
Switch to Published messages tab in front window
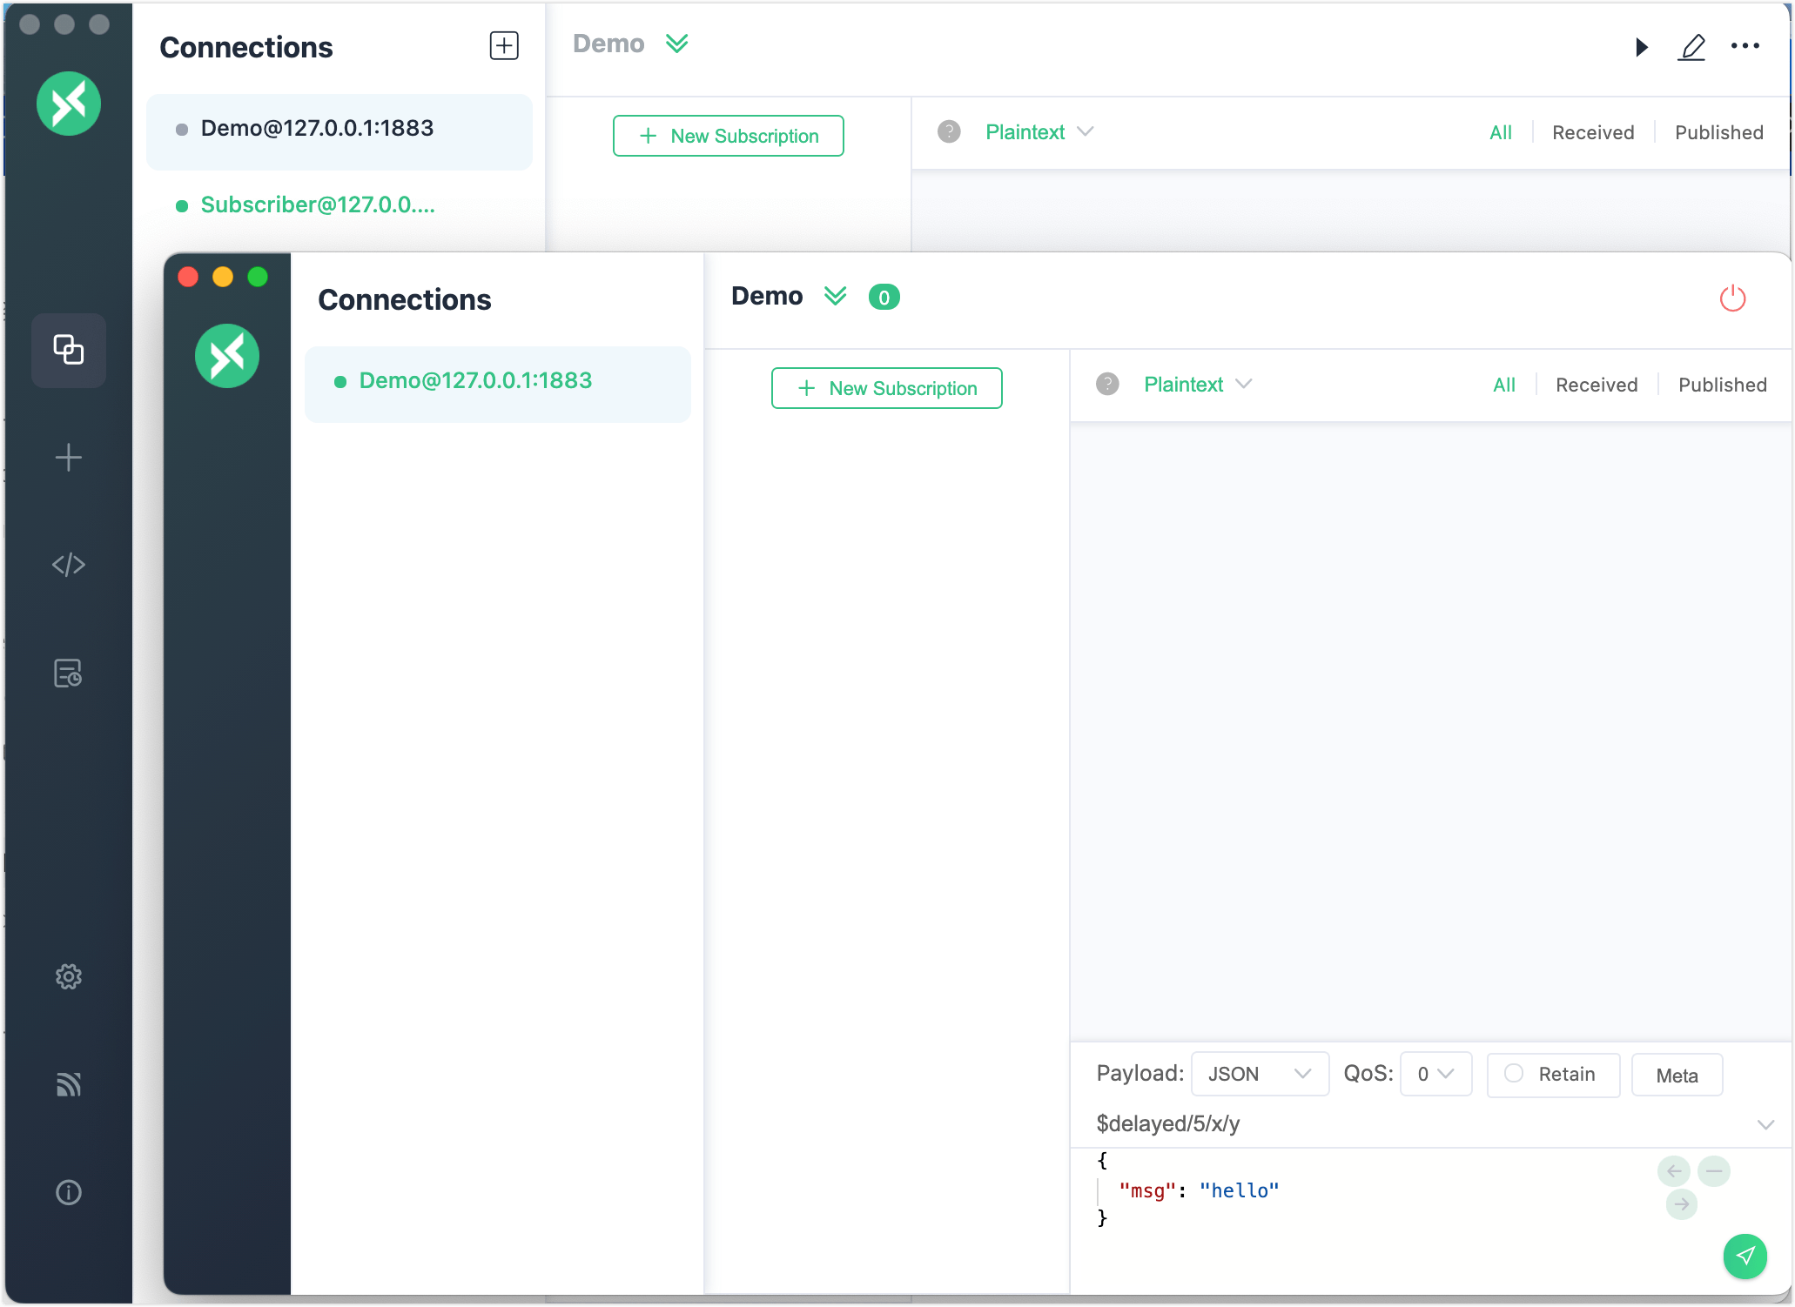point(1722,385)
